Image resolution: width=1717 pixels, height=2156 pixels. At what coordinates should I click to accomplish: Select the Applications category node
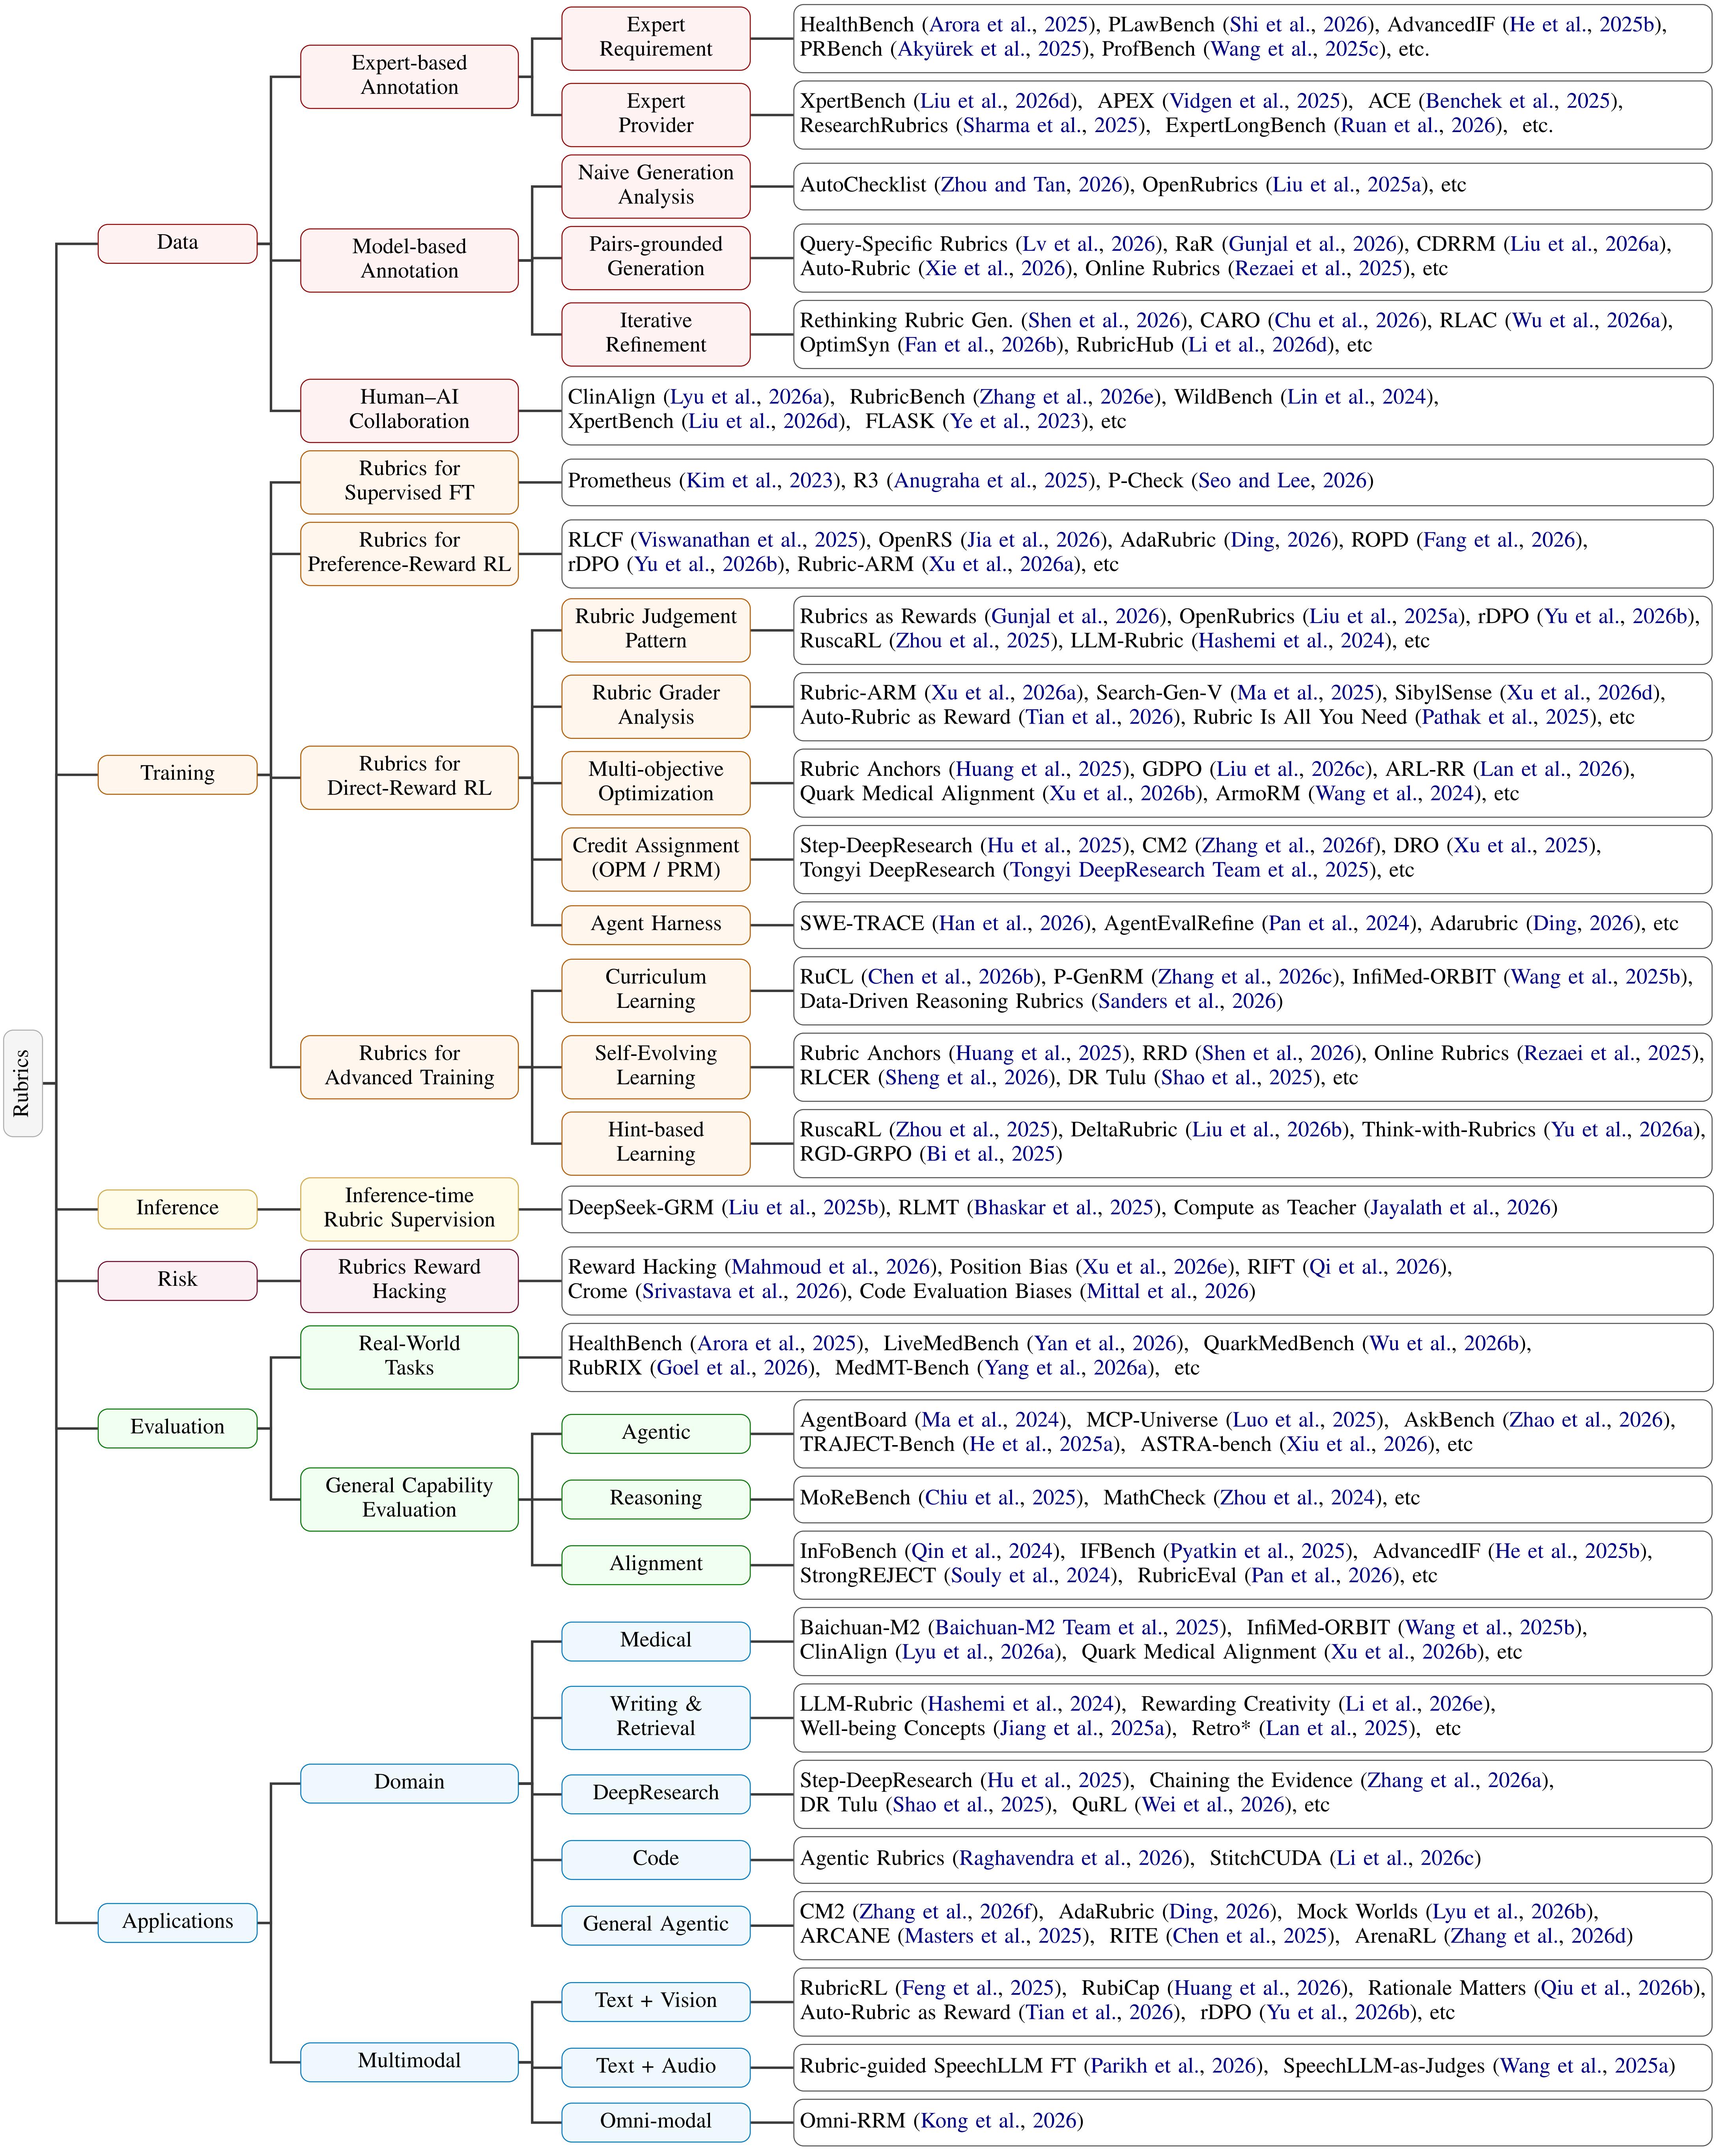[177, 1922]
